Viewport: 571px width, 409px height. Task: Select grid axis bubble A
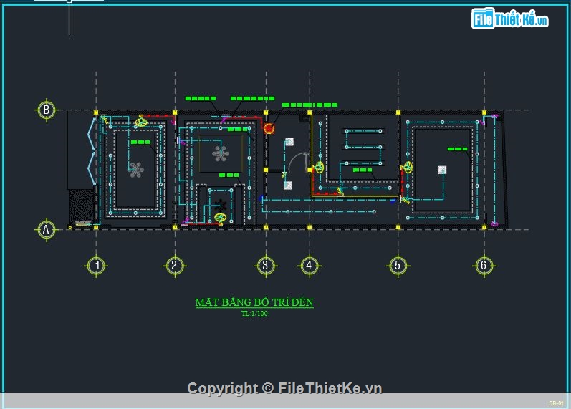[x=47, y=230]
